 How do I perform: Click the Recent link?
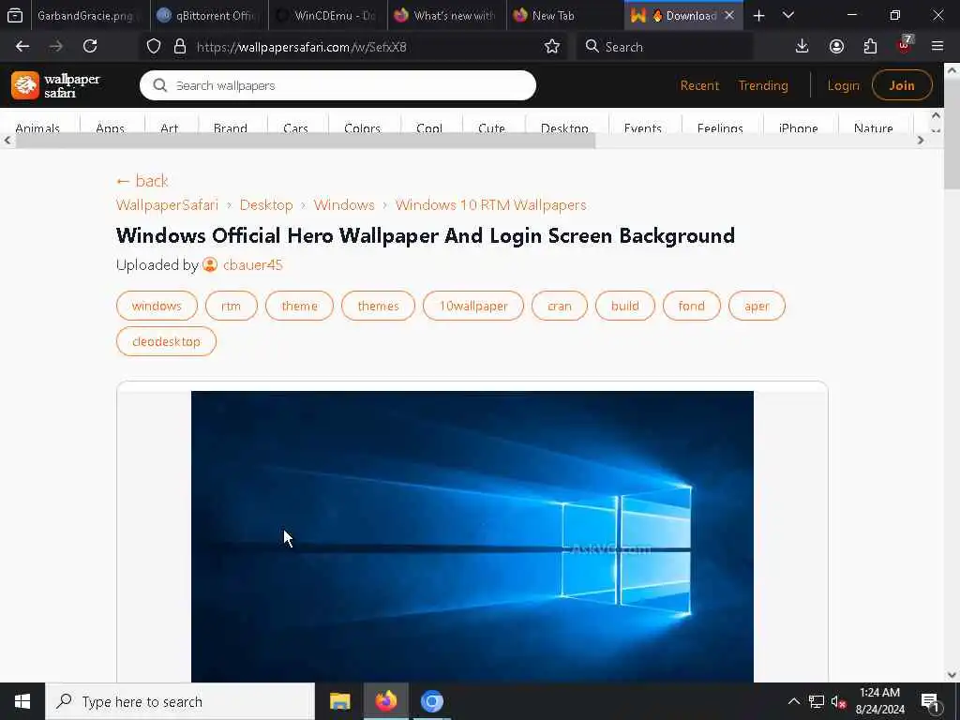click(x=699, y=85)
